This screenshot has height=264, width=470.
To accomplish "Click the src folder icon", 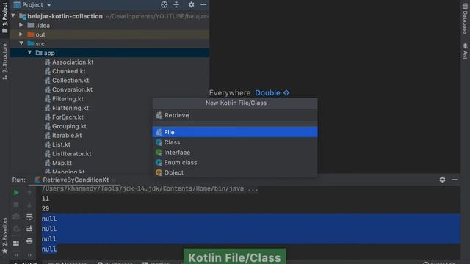I will click(x=31, y=43).
